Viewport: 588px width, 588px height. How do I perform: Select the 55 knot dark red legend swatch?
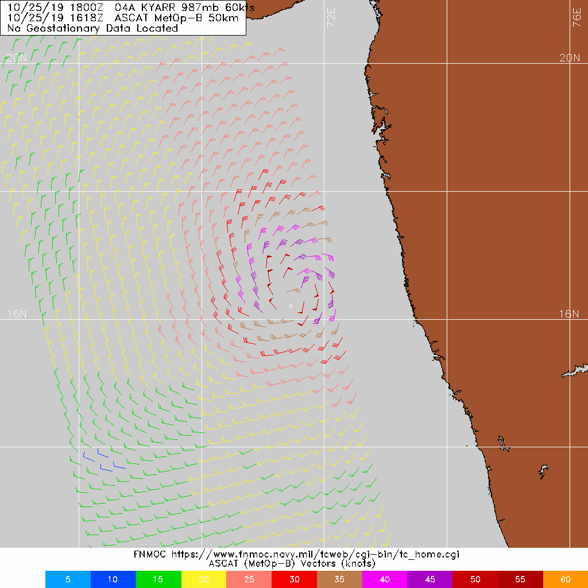[x=520, y=579]
